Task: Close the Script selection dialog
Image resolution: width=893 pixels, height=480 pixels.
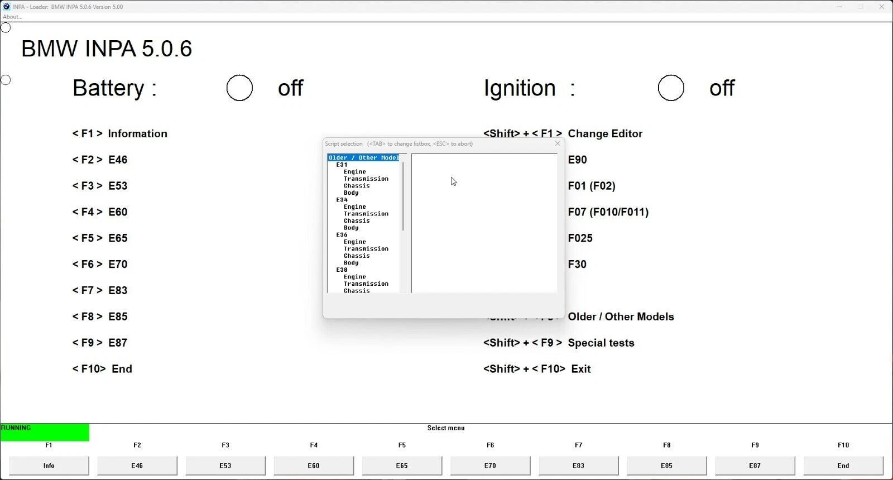Action: click(x=557, y=143)
